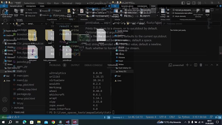This screenshot has height=125, width=222.
Task: Open the Selection menu in VS Code
Action: pyautogui.click(x=29, y=3)
